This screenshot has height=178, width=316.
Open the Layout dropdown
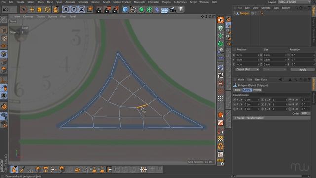[294, 2]
